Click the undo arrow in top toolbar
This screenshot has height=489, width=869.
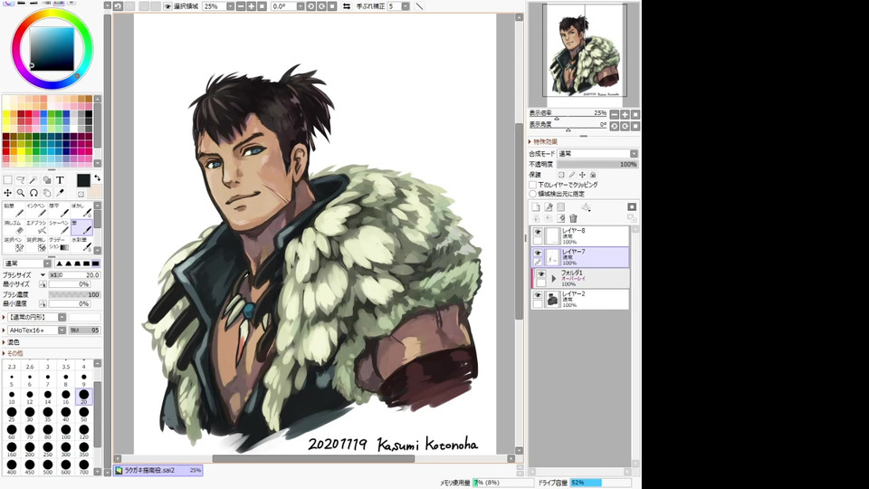tap(118, 6)
